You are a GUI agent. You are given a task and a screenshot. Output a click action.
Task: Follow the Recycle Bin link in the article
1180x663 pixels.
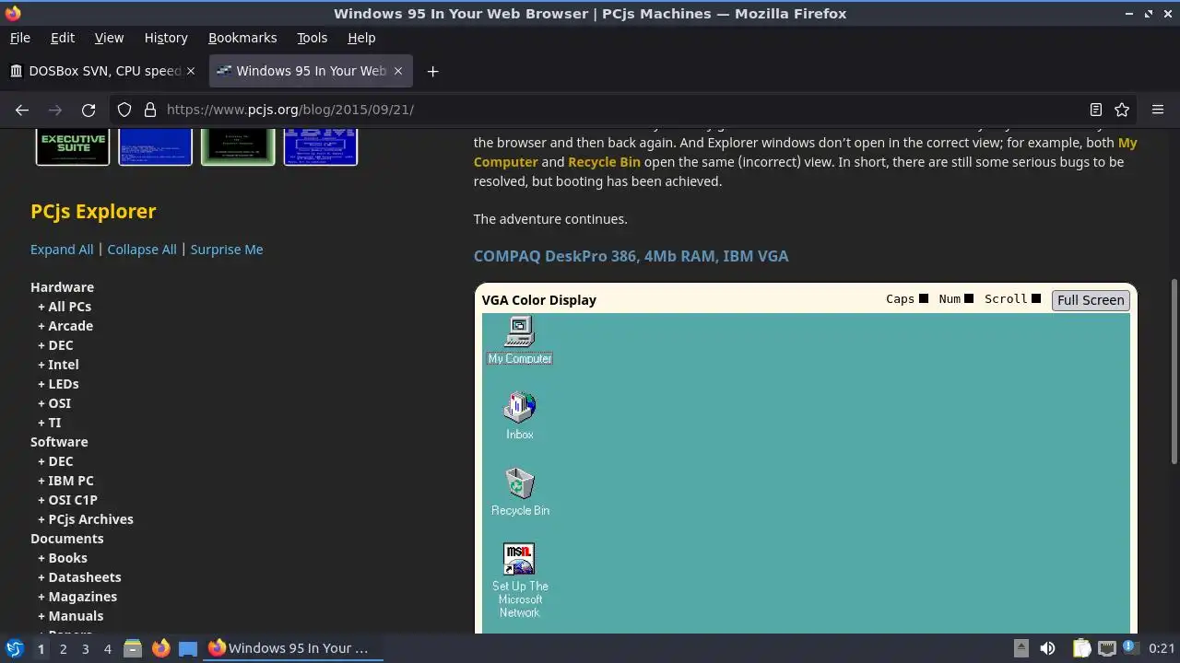604,162
